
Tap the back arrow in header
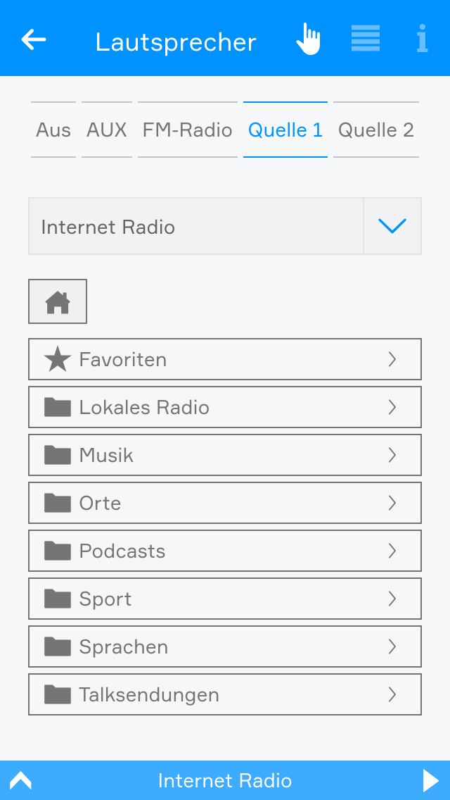[x=34, y=40]
